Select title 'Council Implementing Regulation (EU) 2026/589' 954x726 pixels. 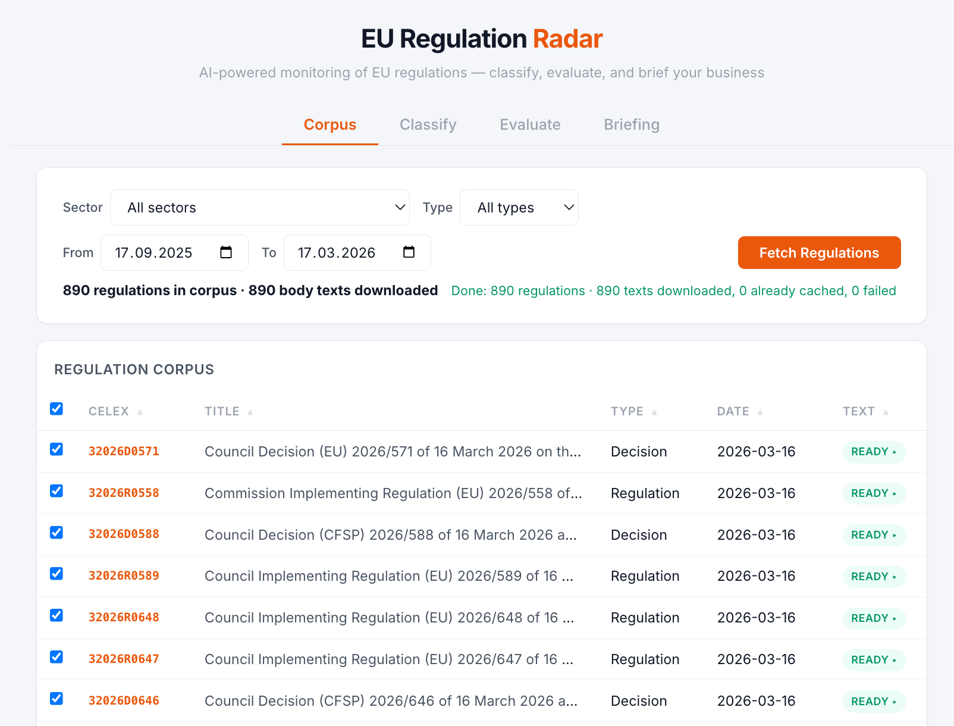click(389, 576)
